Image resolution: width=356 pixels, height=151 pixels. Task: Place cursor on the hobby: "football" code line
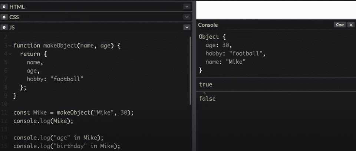[x=55, y=79]
